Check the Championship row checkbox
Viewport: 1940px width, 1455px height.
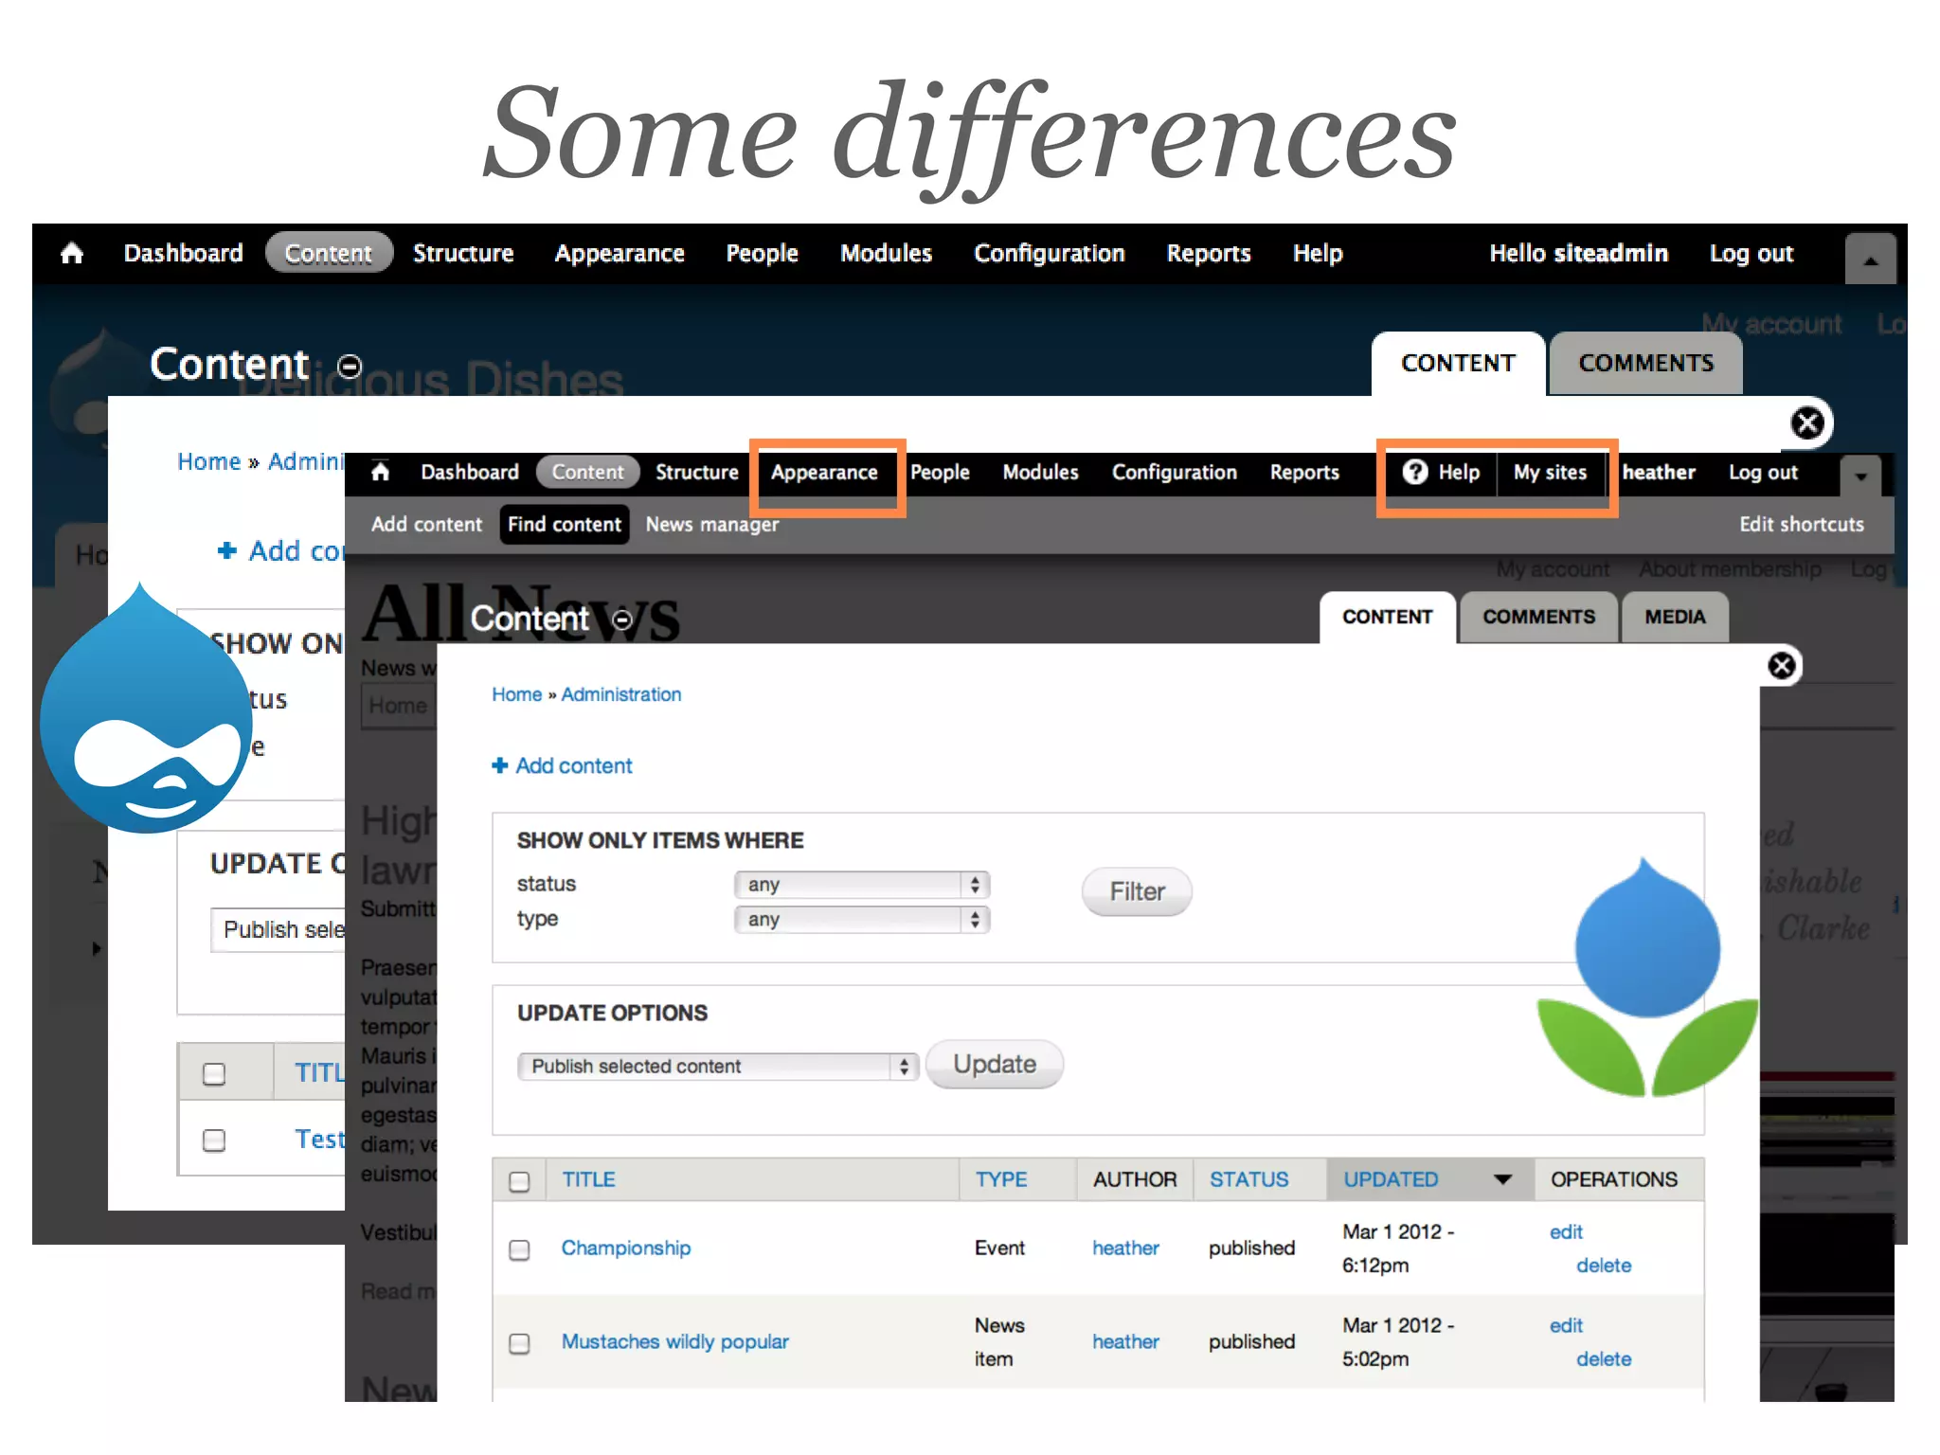point(519,1249)
